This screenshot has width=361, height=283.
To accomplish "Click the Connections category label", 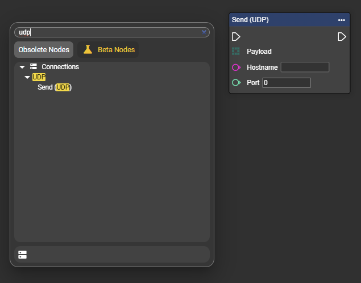I will (x=60, y=67).
